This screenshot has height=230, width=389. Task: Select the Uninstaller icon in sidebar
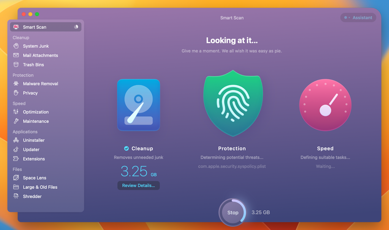[x=16, y=140]
